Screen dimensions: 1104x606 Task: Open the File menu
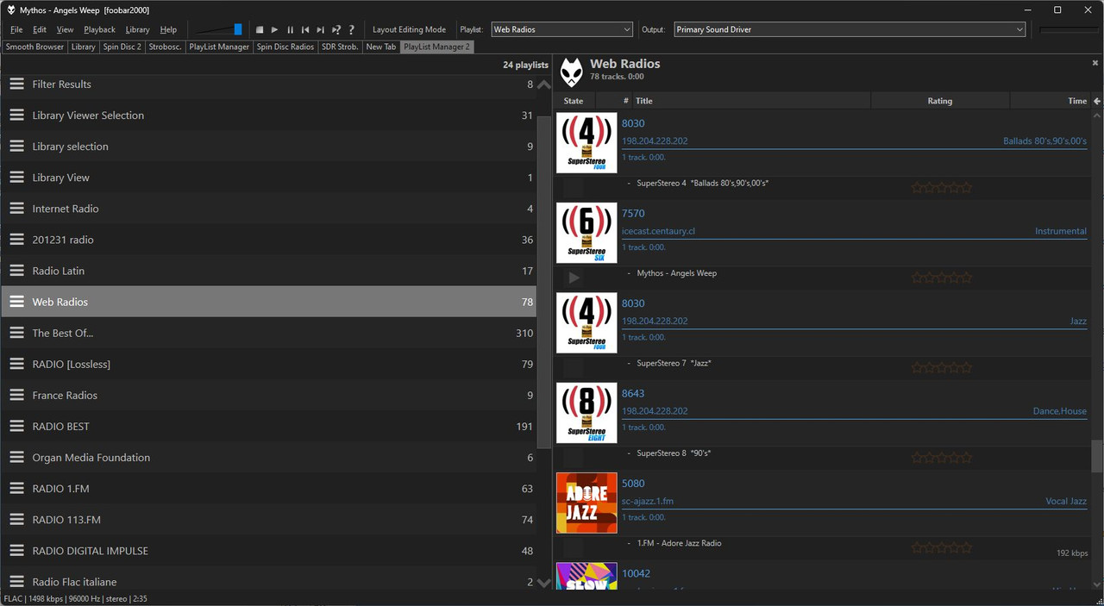16,29
